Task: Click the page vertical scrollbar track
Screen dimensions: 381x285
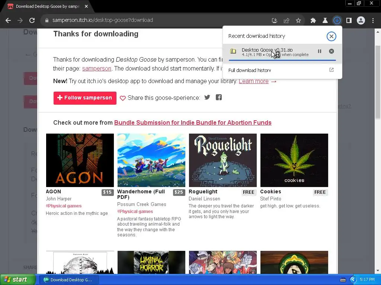Action: (x=378, y=194)
